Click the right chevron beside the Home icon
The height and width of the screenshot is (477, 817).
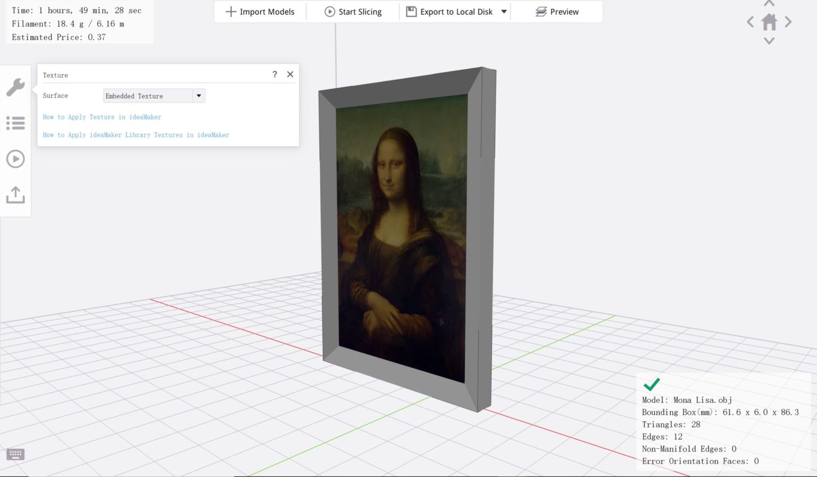click(x=789, y=22)
